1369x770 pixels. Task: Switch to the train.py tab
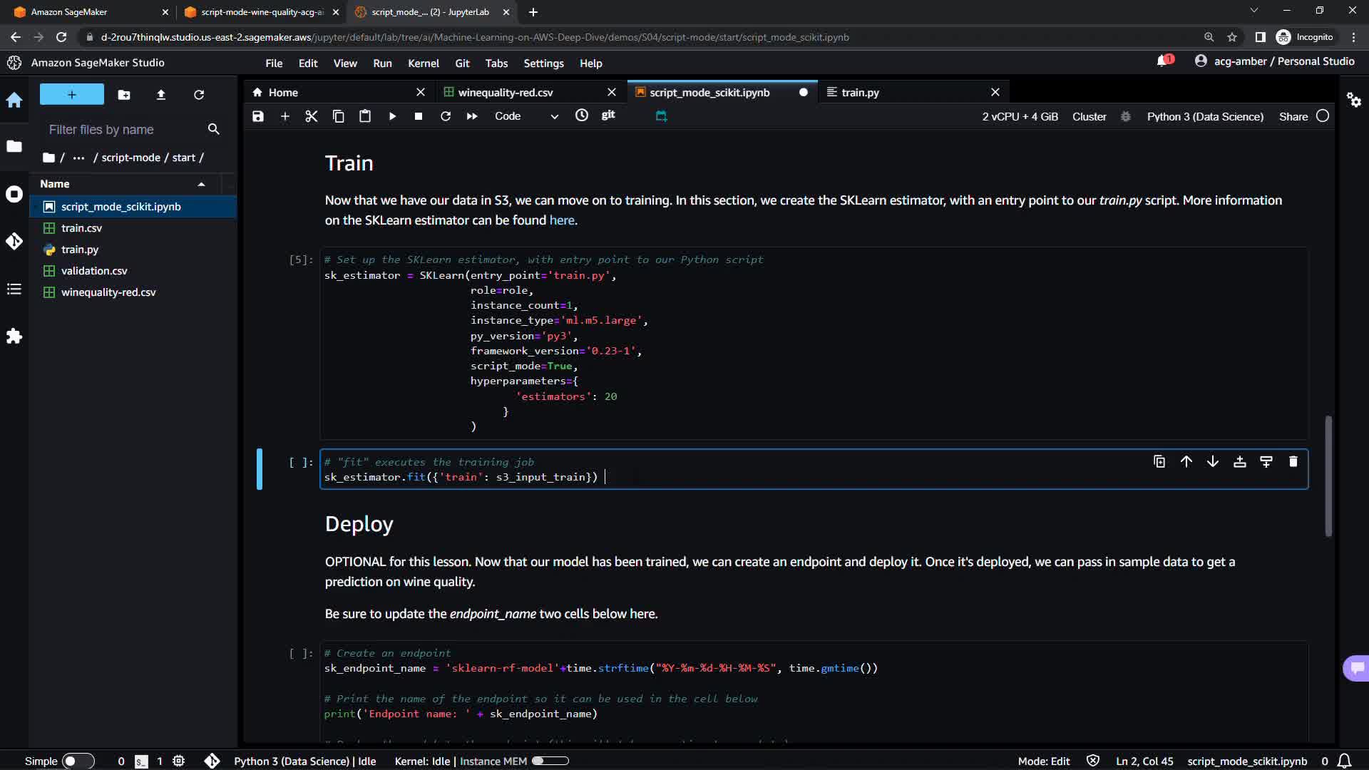[860, 92]
